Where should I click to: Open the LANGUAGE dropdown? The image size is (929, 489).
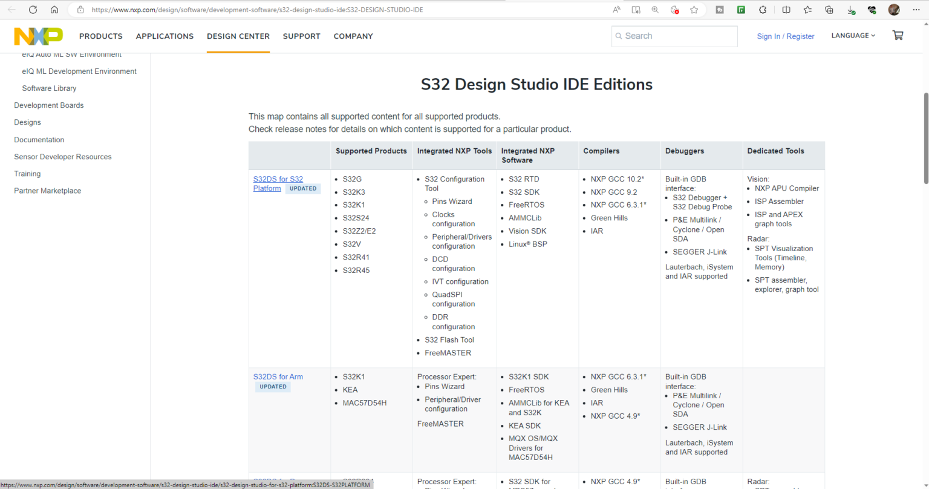click(853, 36)
